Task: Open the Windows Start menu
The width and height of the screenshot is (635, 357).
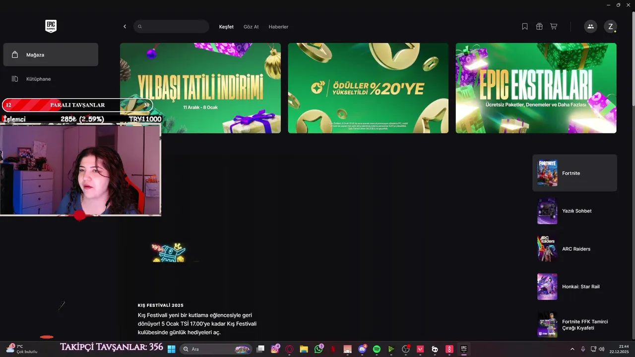Action: [x=171, y=349]
